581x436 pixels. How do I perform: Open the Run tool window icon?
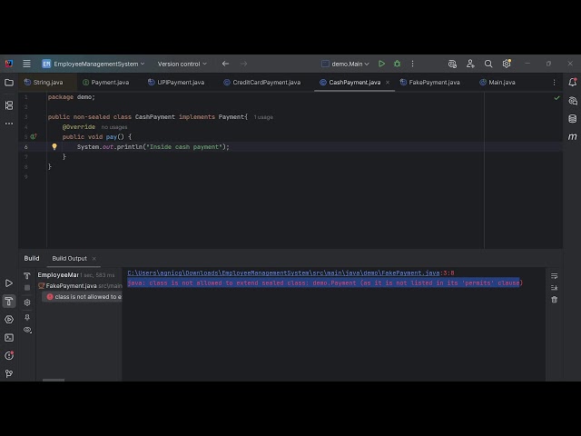[x=9, y=283]
